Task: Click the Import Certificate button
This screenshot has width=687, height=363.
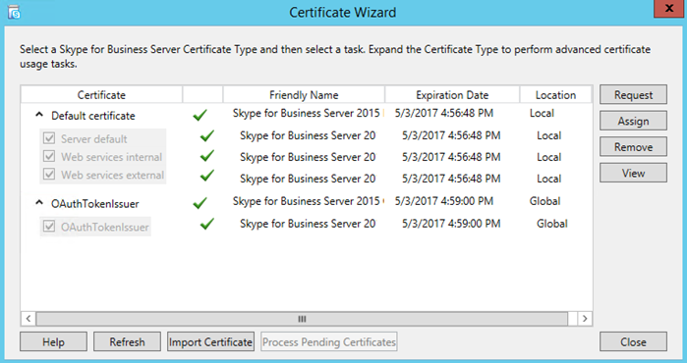Action: [x=210, y=341]
